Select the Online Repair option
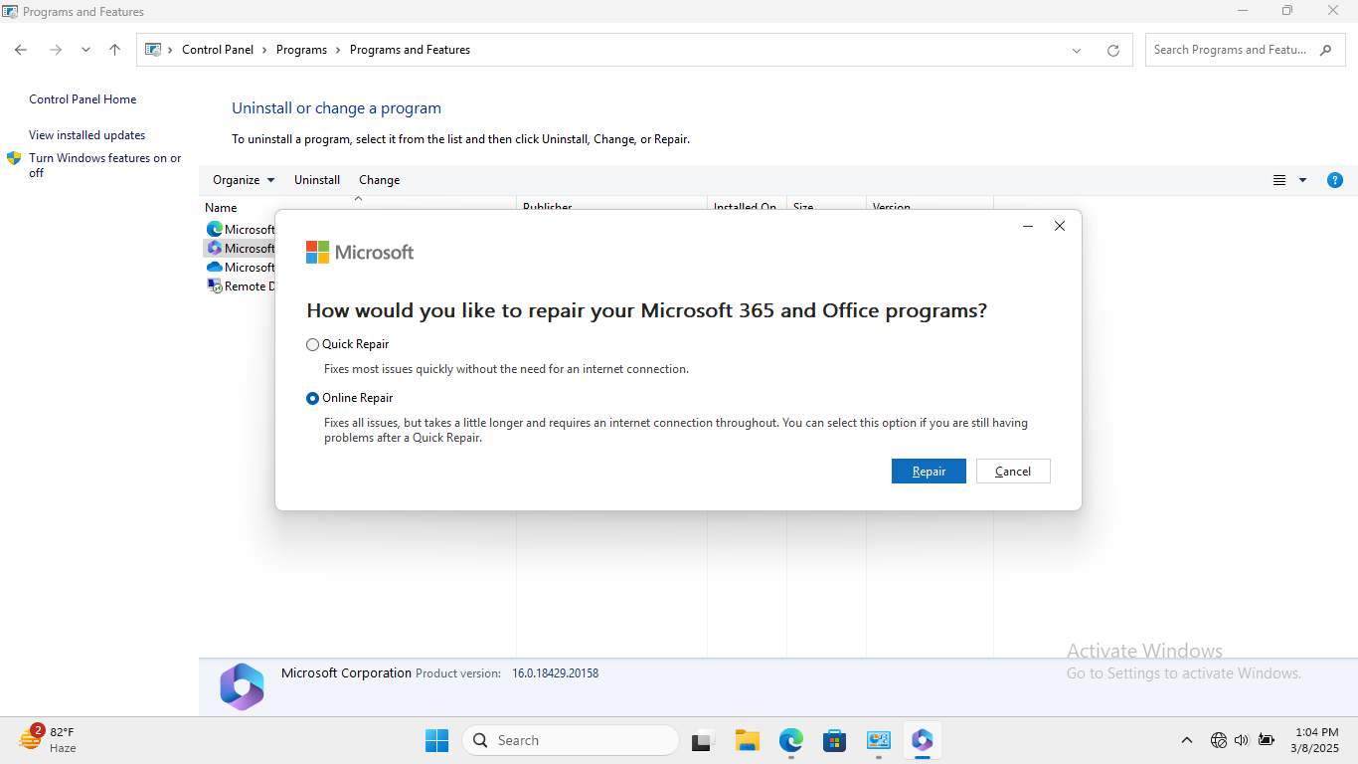 [x=313, y=398]
